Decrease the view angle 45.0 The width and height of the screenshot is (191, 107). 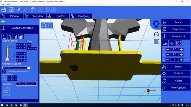[x=29, y=48]
